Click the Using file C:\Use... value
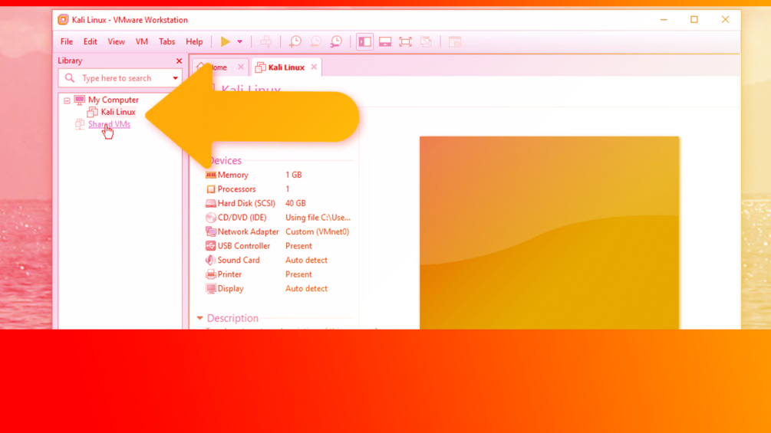The height and width of the screenshot is (433, 771). click(318, 218)
